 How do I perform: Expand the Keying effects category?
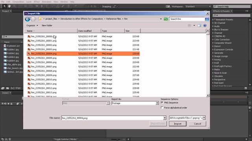(213, 60)
